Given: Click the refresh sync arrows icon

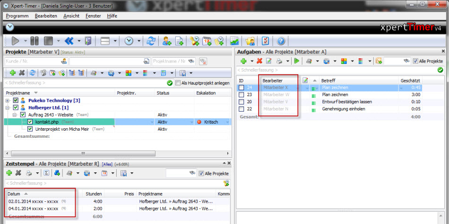Looking at the screenshot, I should click(x=151, y=41).
